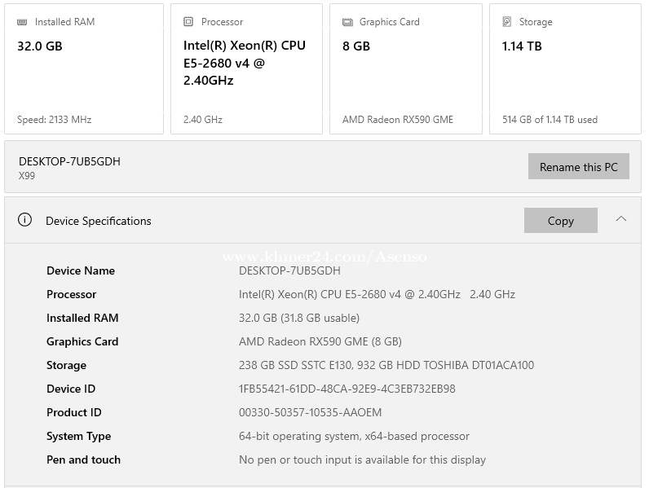Click the Device Specifications heading
Image resolution: width=649 pixels, height=488 pixels.
99,221
